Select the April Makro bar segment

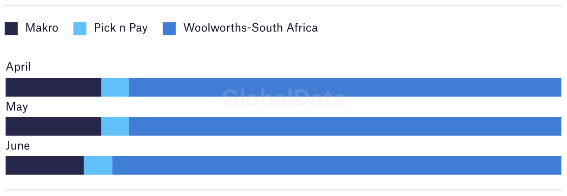pyautogui.click(x=53, y=87)
